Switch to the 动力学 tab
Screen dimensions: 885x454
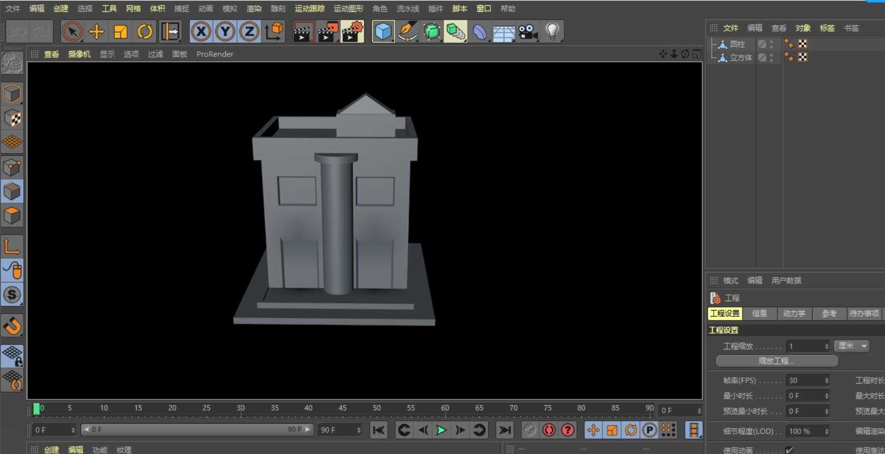tap(794, 314)
